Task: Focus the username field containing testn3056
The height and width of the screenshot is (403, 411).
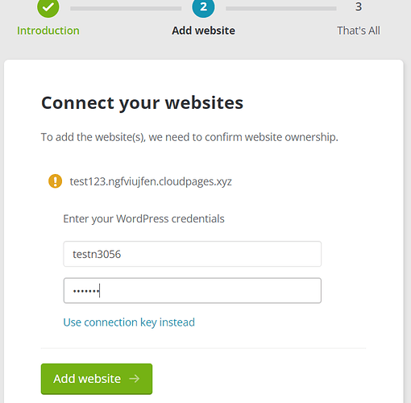Action: pyautogui.click(x=193, y=254)
